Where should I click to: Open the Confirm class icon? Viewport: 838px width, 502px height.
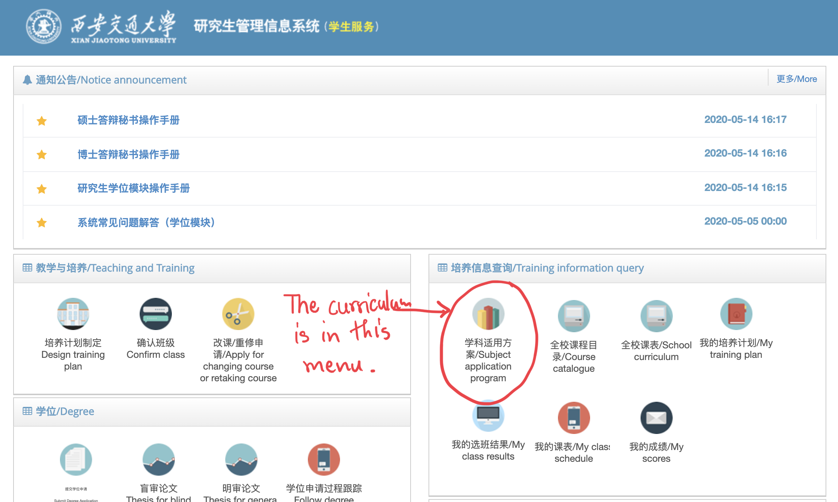point(156,314)
